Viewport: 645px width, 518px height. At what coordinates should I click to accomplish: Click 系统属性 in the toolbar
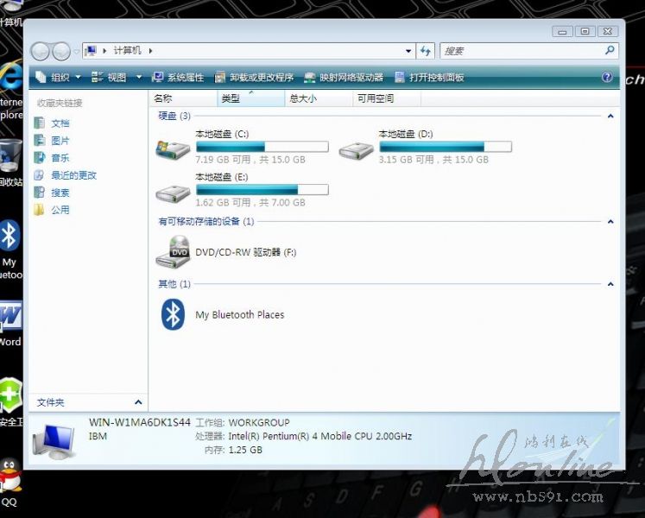pos(178,77)
